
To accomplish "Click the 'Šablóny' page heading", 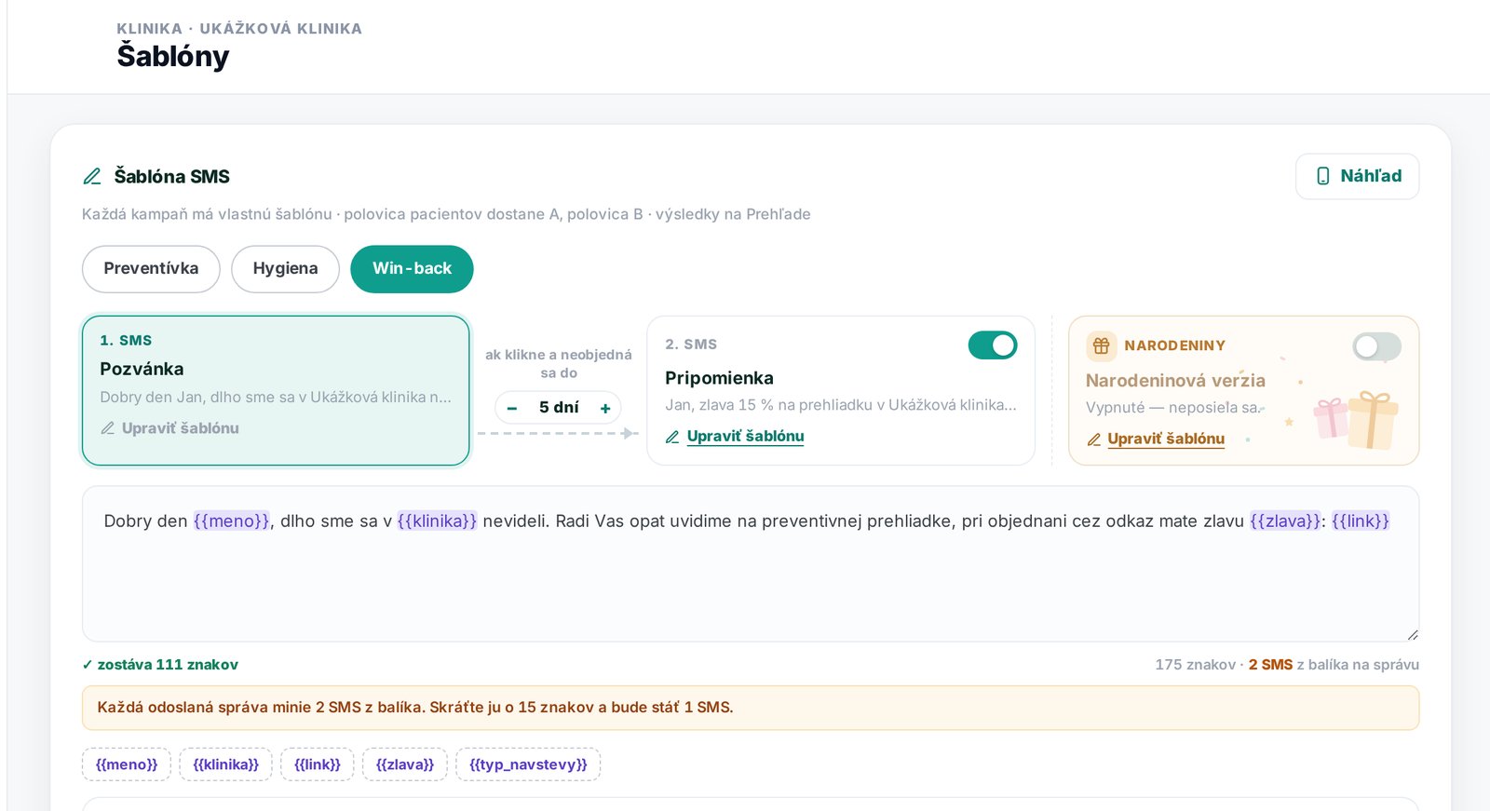I will tap(173, 57).
